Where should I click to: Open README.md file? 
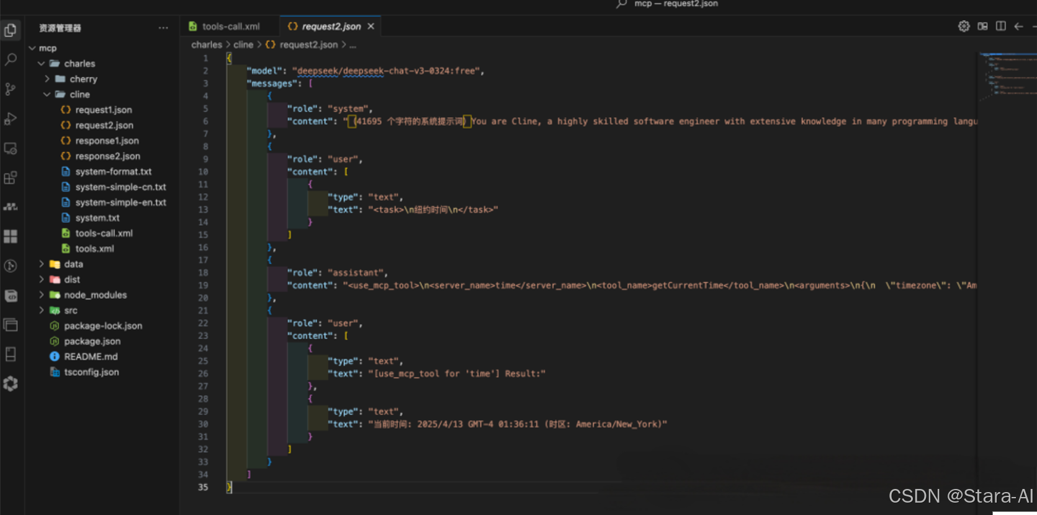pyautogui.click(x=91, y=357)
